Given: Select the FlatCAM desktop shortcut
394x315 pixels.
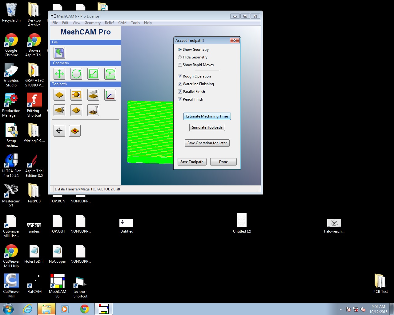Looking at the screenshot, I should [34, 284].
